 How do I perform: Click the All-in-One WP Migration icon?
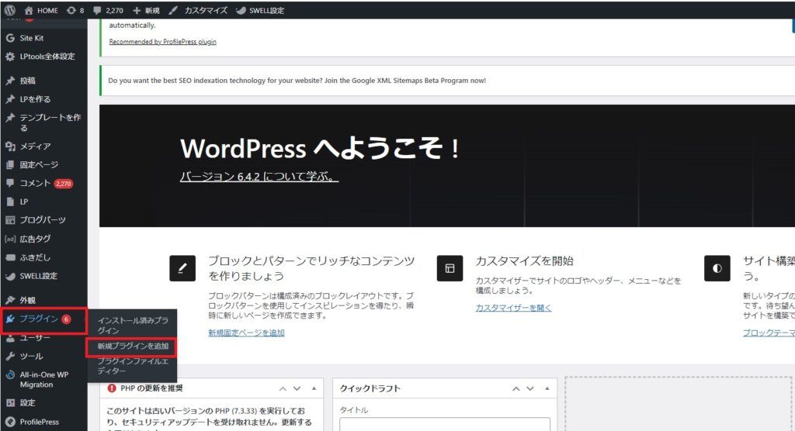pyautogui.click(x=10, y=375)
